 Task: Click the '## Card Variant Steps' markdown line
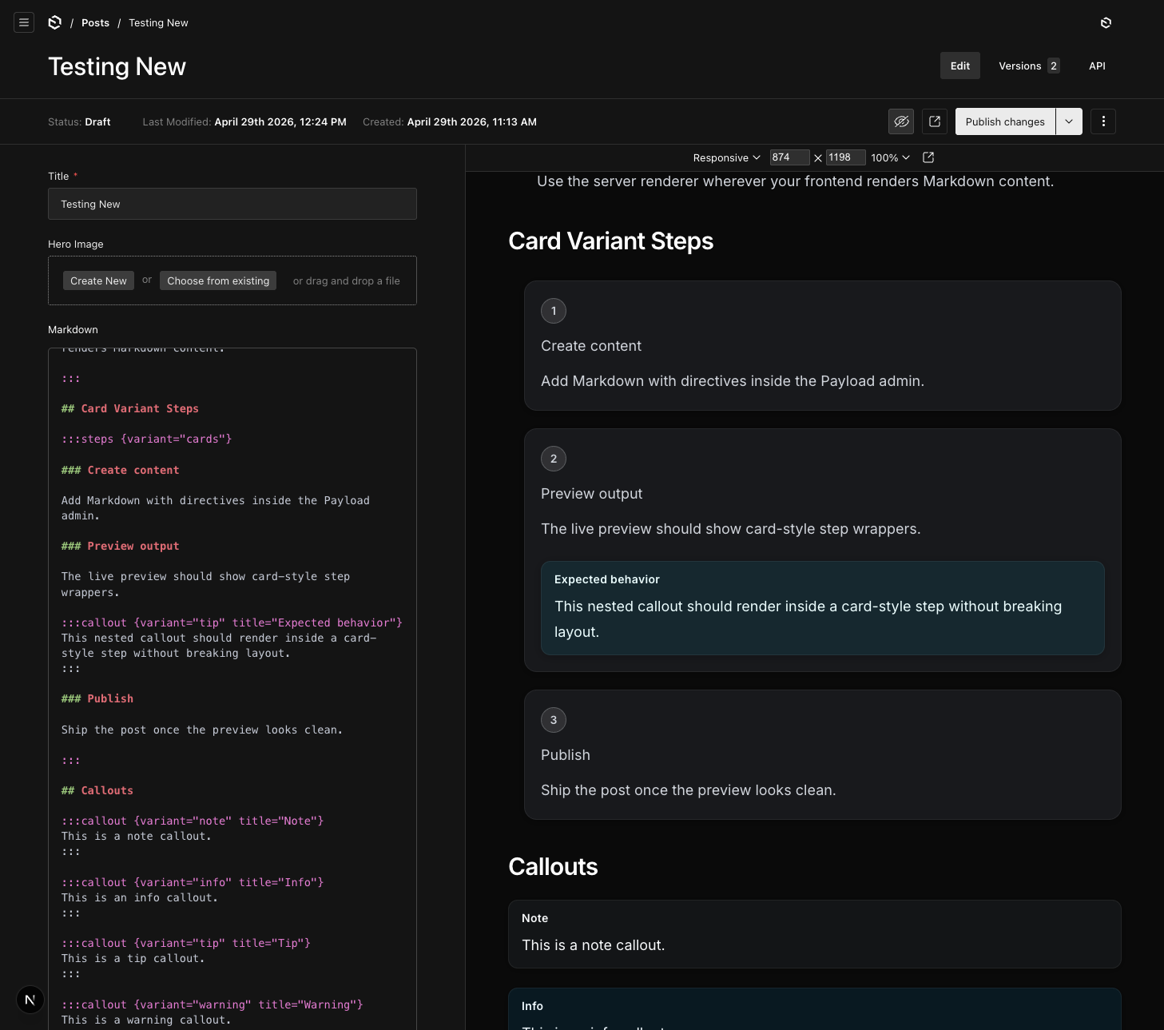pyautogui.click(x=130, y=408)
